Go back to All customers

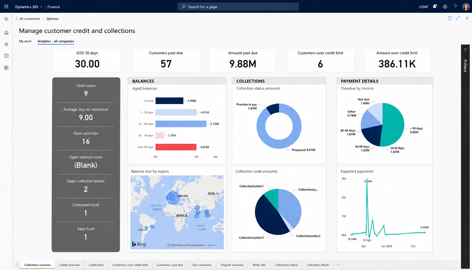click(28, 19)
